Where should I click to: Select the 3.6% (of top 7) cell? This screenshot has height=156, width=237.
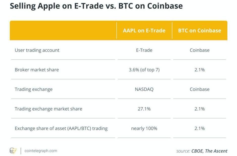(x=144, y=70)
